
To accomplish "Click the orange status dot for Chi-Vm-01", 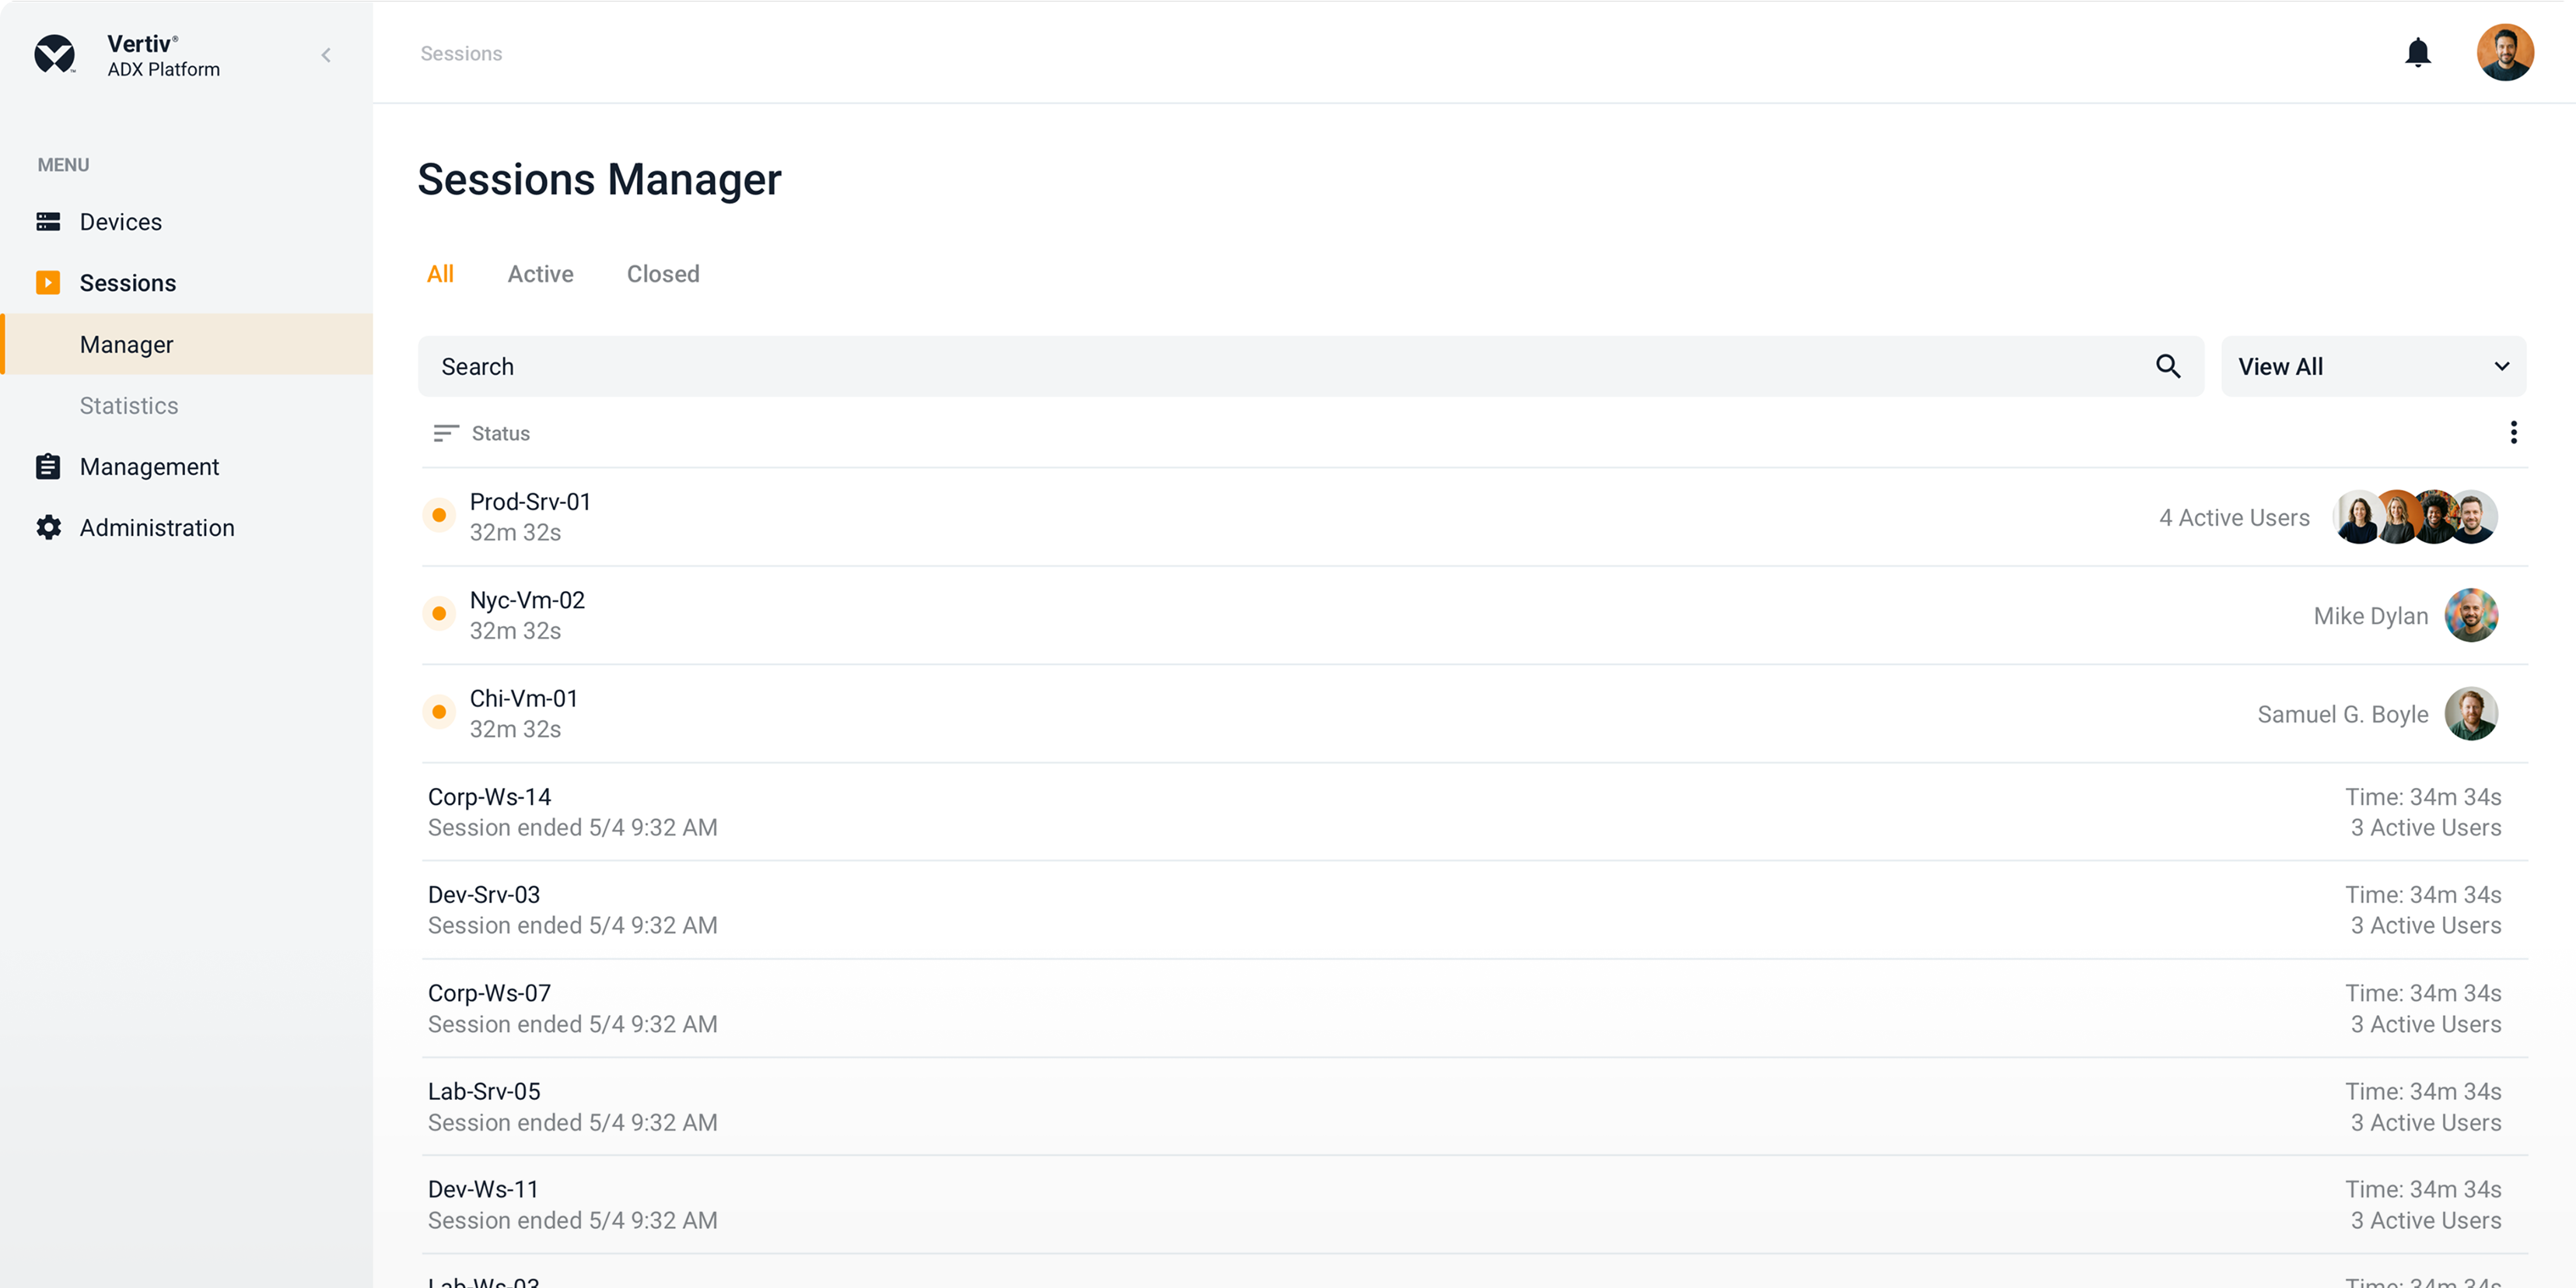I will pos(439,712).
